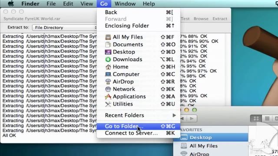Click the All OK status line
This screenshot has height=156, width=278.
tap(9, 136)
